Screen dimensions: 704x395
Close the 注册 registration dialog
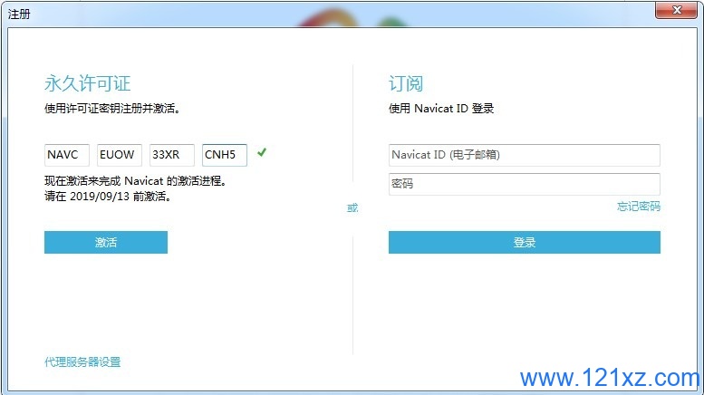pos(677,10)
